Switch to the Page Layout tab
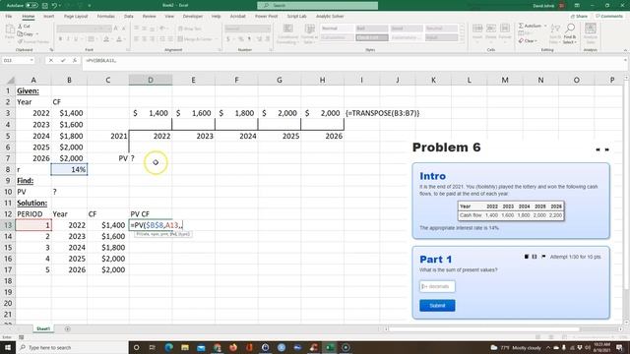 [x=76, y=17]
